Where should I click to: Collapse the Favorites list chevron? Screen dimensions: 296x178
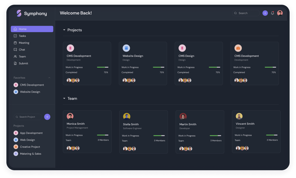(x=50, y=78)
